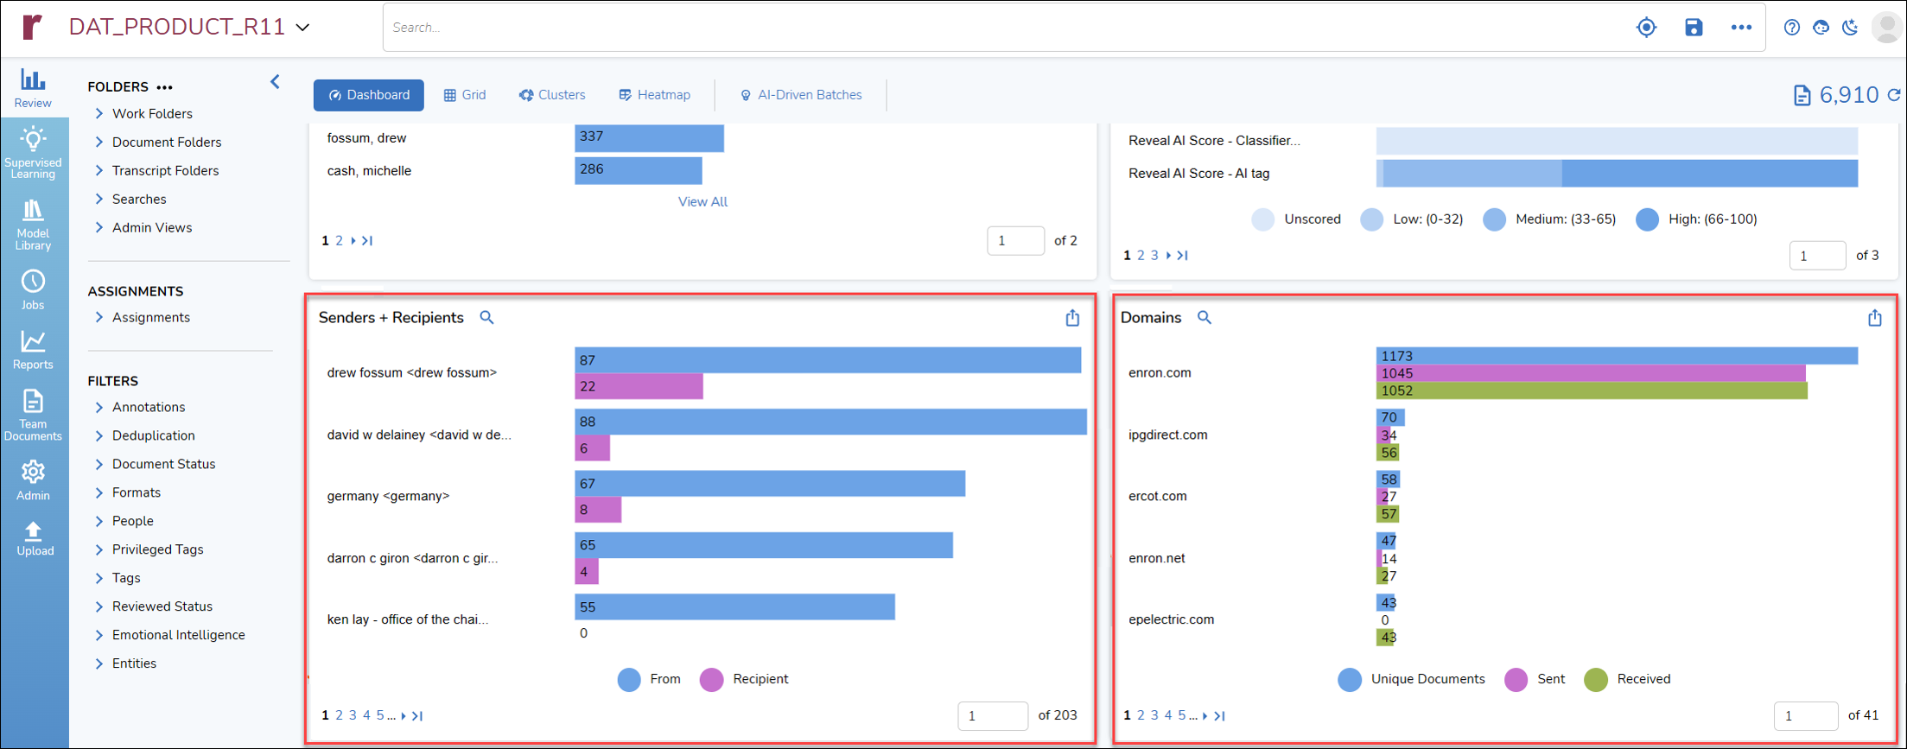Click the page number box of 203
The width and height of the screenshot is (1907, 749).
[x=993, y=715]
